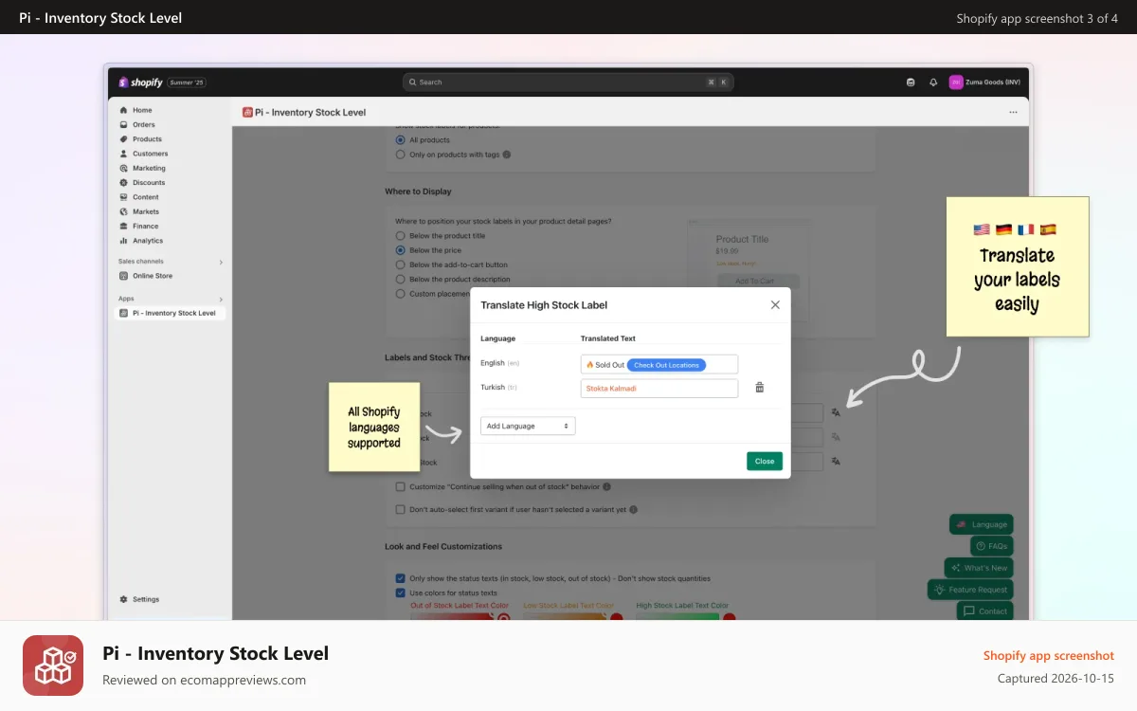Select Below the product title position
Screen dimensions: 1137x711
[400, 235]
